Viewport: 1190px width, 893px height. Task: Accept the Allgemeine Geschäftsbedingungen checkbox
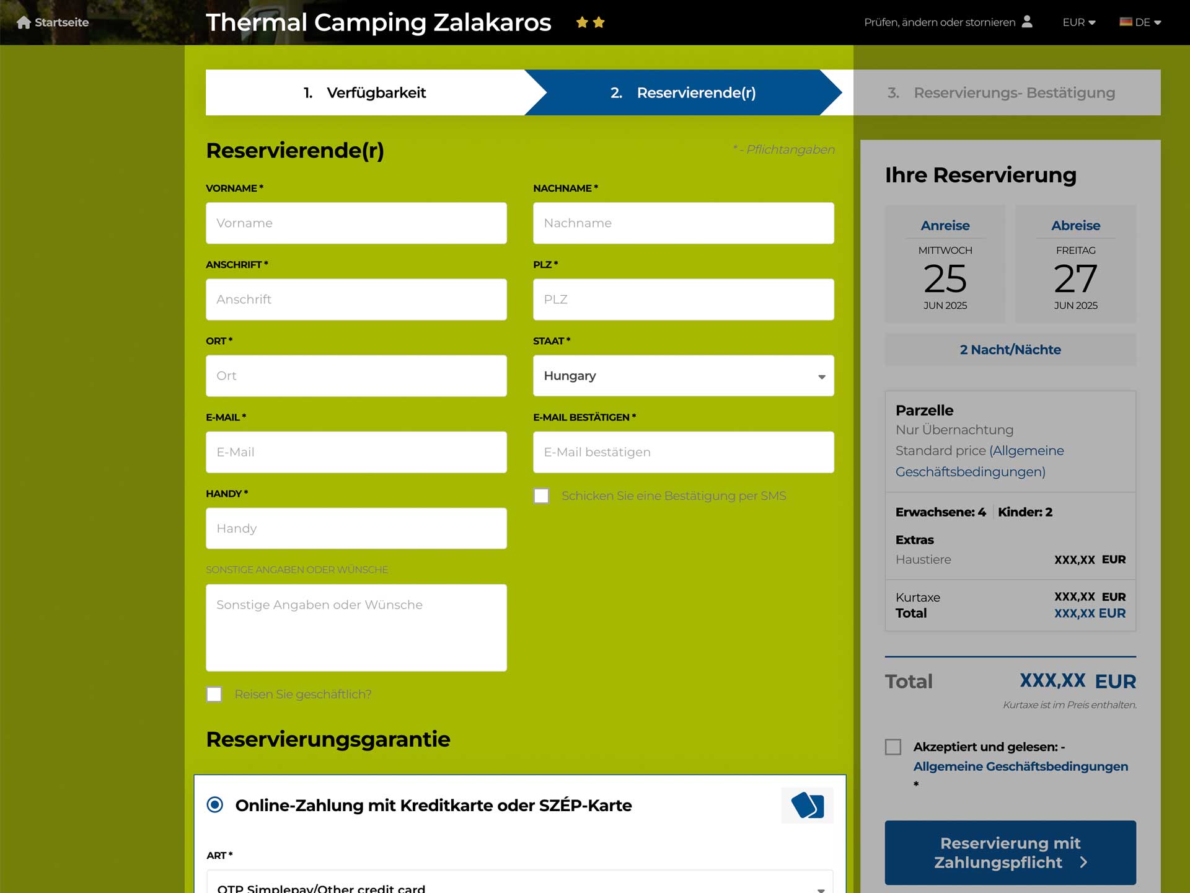tap(893, 747)
